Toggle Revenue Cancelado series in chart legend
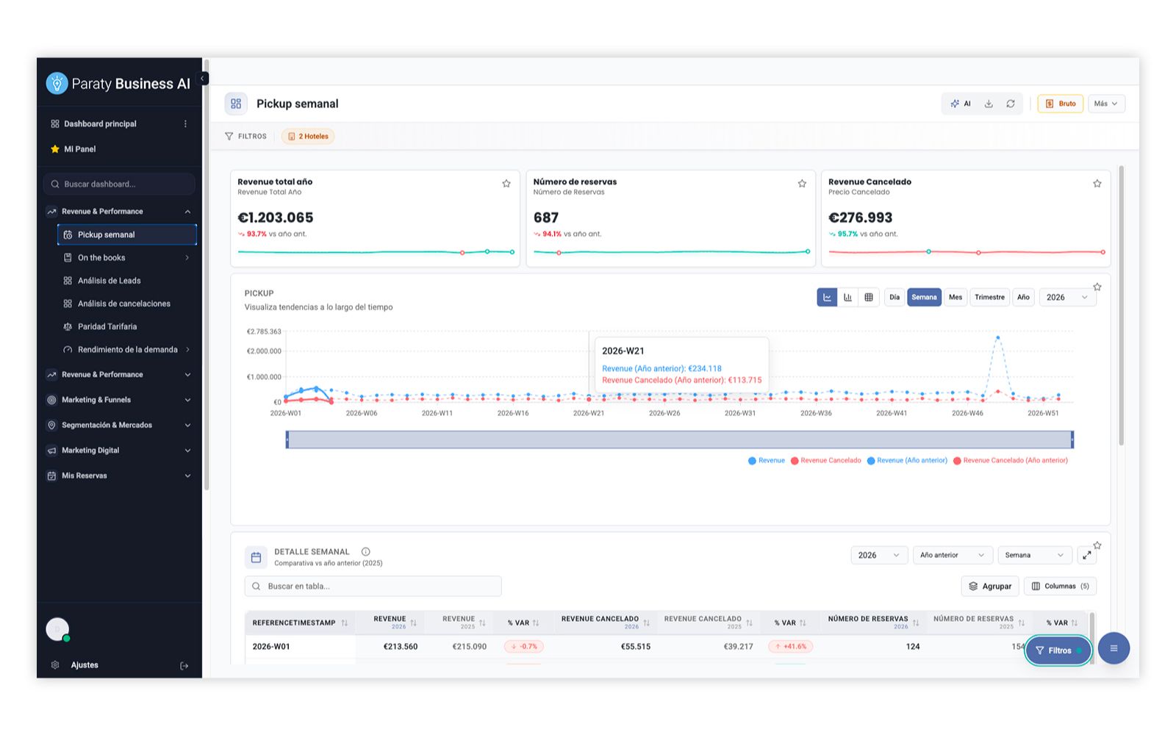1176x735 pixels. pos(826,461)
